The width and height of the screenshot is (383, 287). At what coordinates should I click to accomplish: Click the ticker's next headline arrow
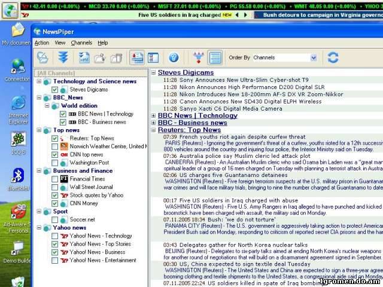click(x=245, y=15)
